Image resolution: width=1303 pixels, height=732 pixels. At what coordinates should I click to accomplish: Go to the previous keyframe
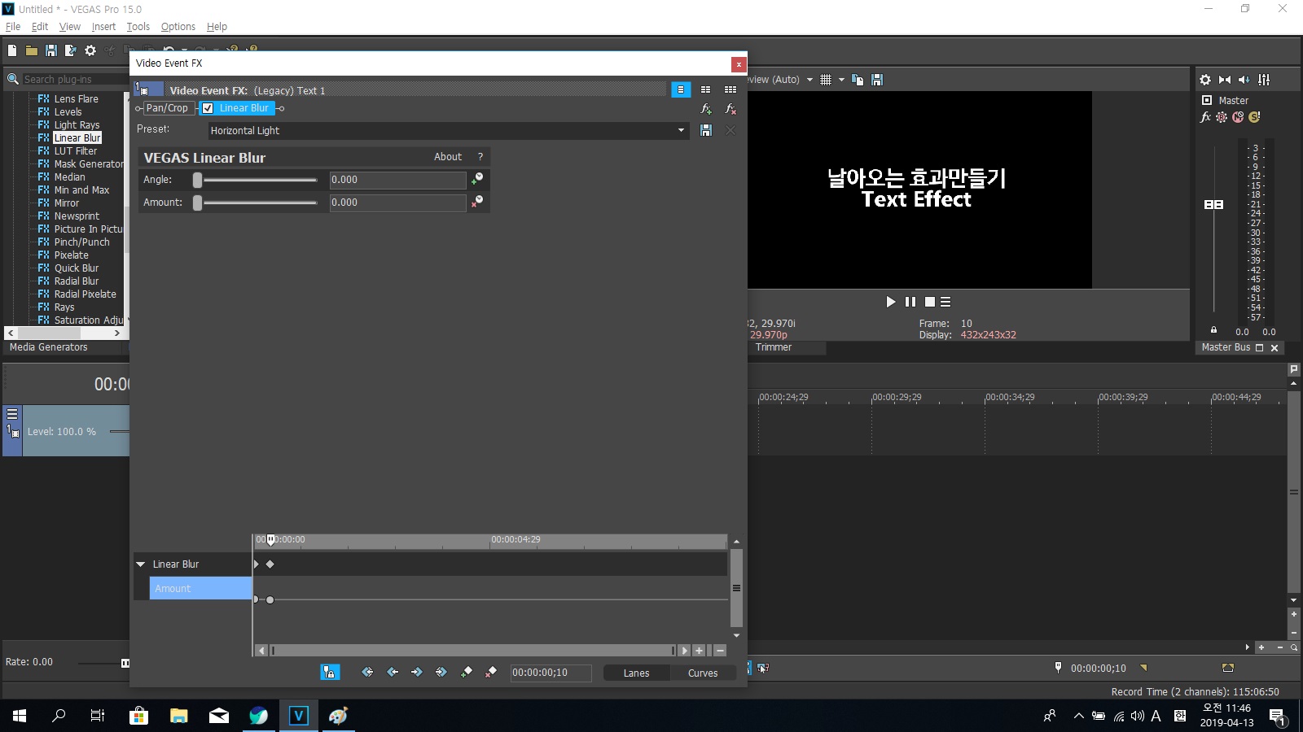pos(393,672)
